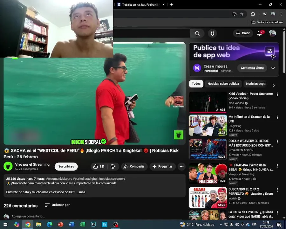Click the Crear button
286x229 pixels.
pyautogui.click(x=243, y=33)
